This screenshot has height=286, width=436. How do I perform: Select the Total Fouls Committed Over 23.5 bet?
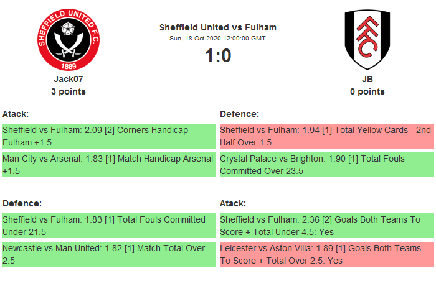[x=326, y=165]
